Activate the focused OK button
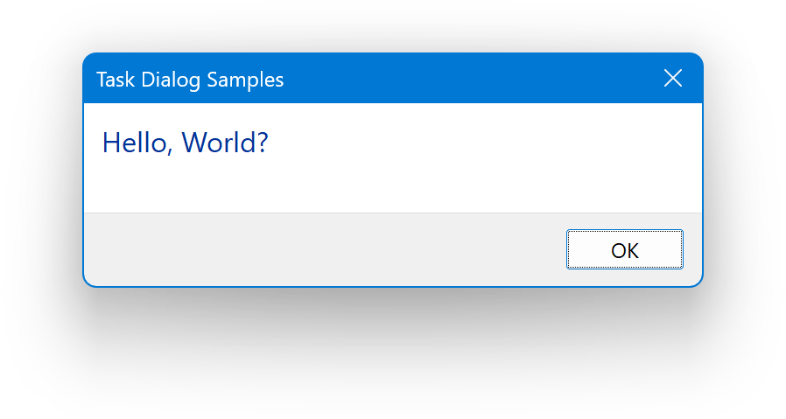The height and width of the screenshot is (419, 786). click(x=624, y=250)
